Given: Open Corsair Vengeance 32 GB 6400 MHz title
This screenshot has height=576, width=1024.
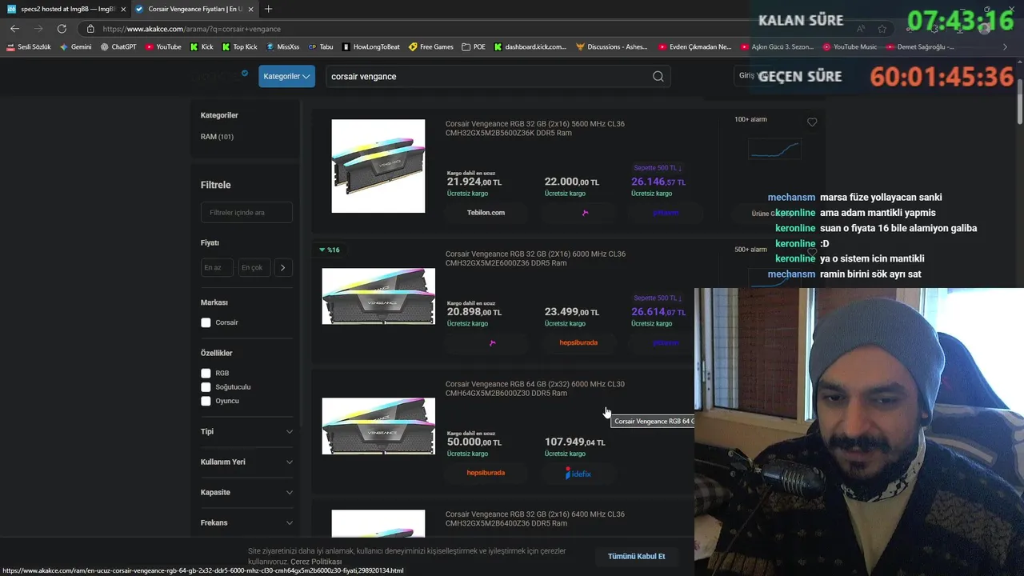Looking at the screenshot, I should (x=535, y=518).
